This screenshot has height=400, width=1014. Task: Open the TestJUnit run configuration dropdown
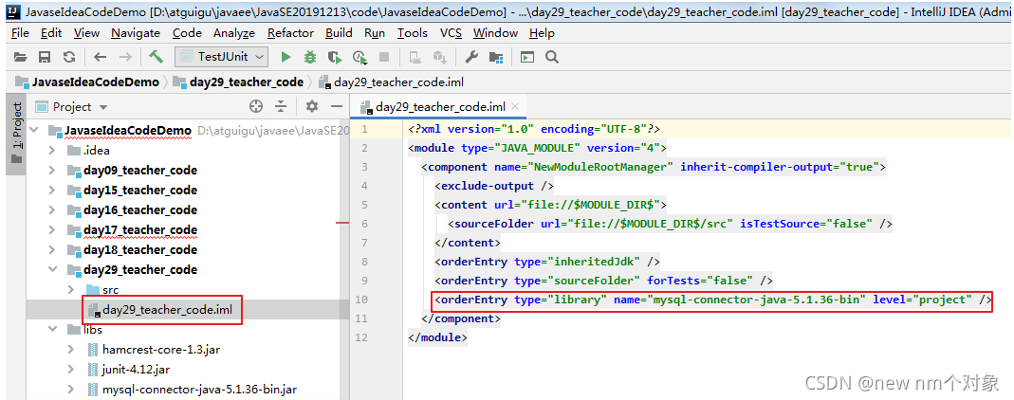pos(222,57)
